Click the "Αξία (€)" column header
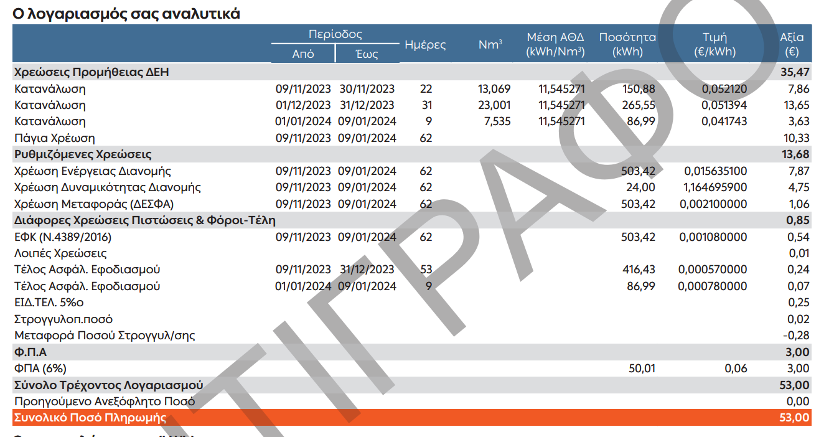The width and height of the screenshot is (834, 437). tap(792, 44)
